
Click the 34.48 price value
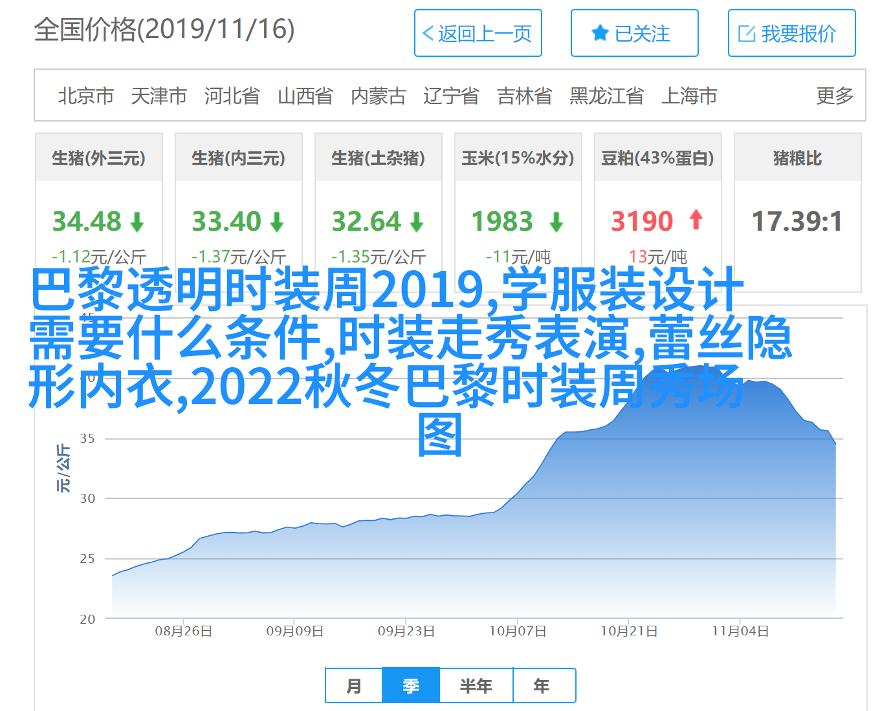coord(87,222)
